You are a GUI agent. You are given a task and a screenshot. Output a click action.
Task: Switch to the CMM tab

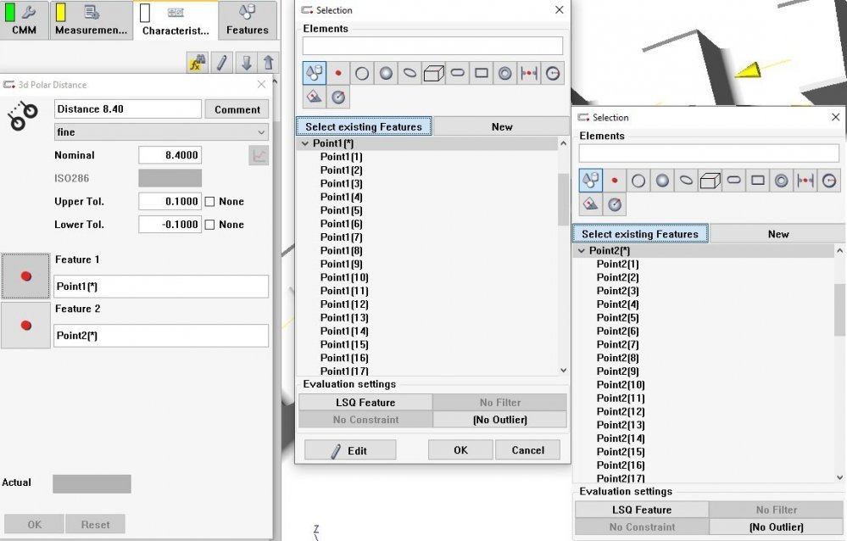(x=24, y=20)
